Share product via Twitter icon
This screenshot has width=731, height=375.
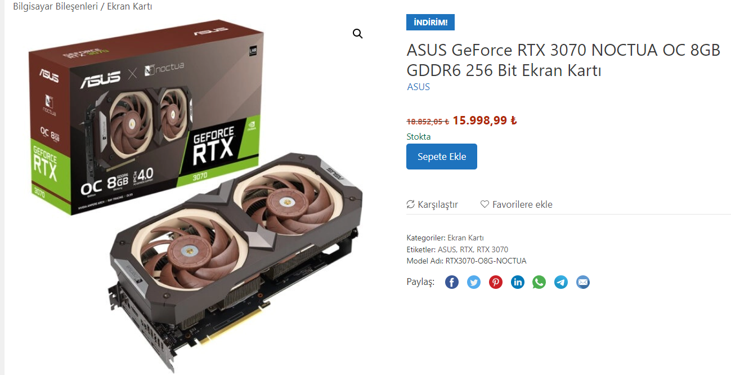[474, 282]
